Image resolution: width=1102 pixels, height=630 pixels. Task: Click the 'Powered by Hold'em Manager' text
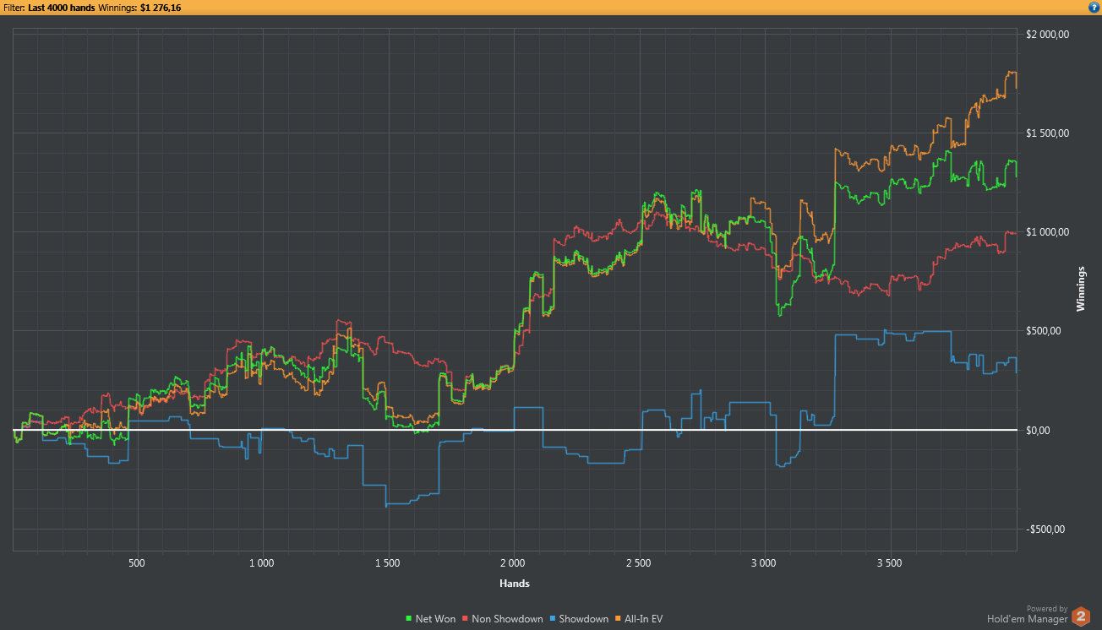pos(1027,614)
